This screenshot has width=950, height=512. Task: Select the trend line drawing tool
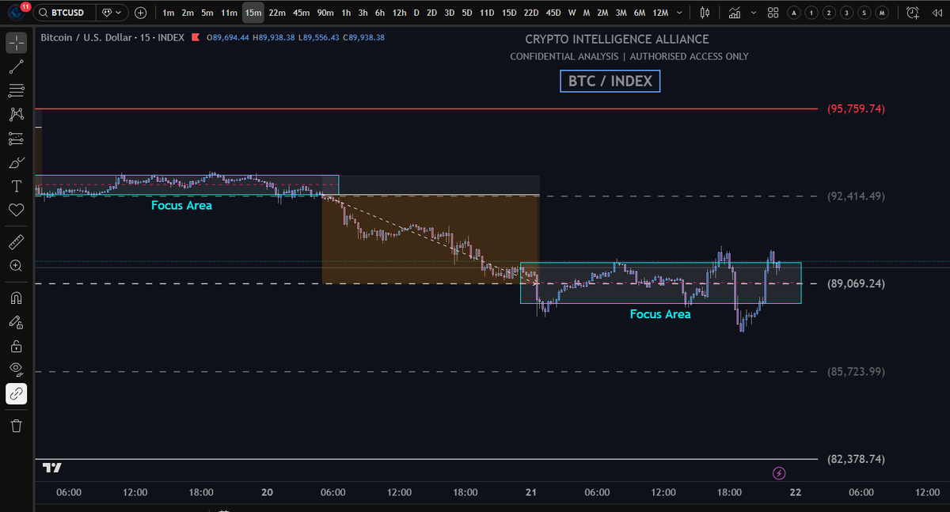tap(16, 66)
